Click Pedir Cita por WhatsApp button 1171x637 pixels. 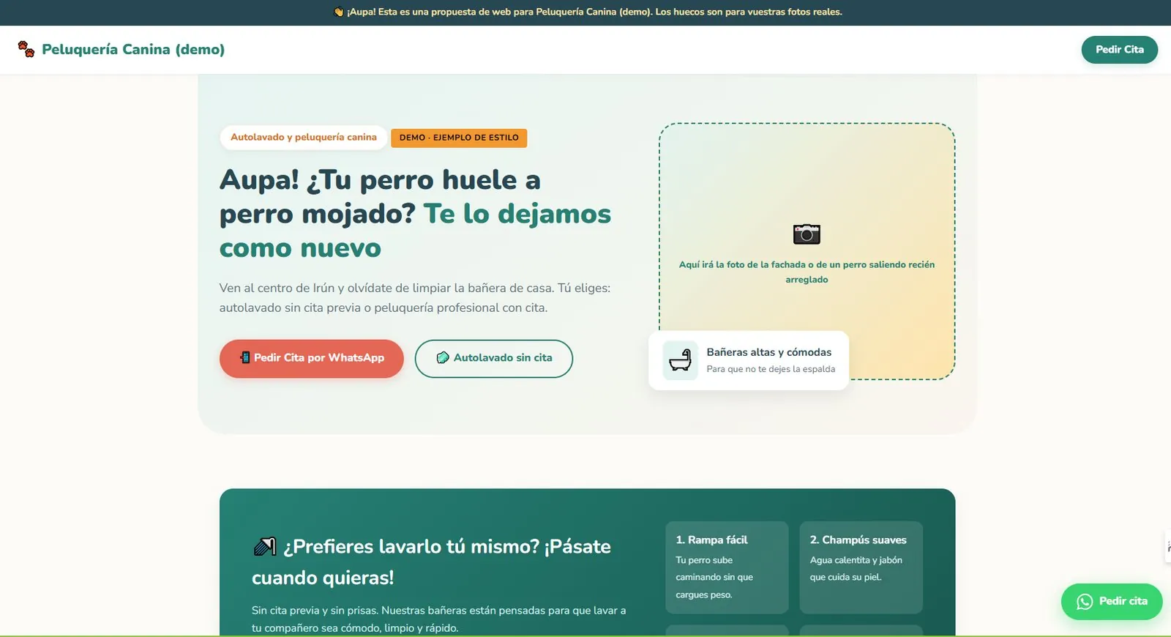[x=311, y=358]
